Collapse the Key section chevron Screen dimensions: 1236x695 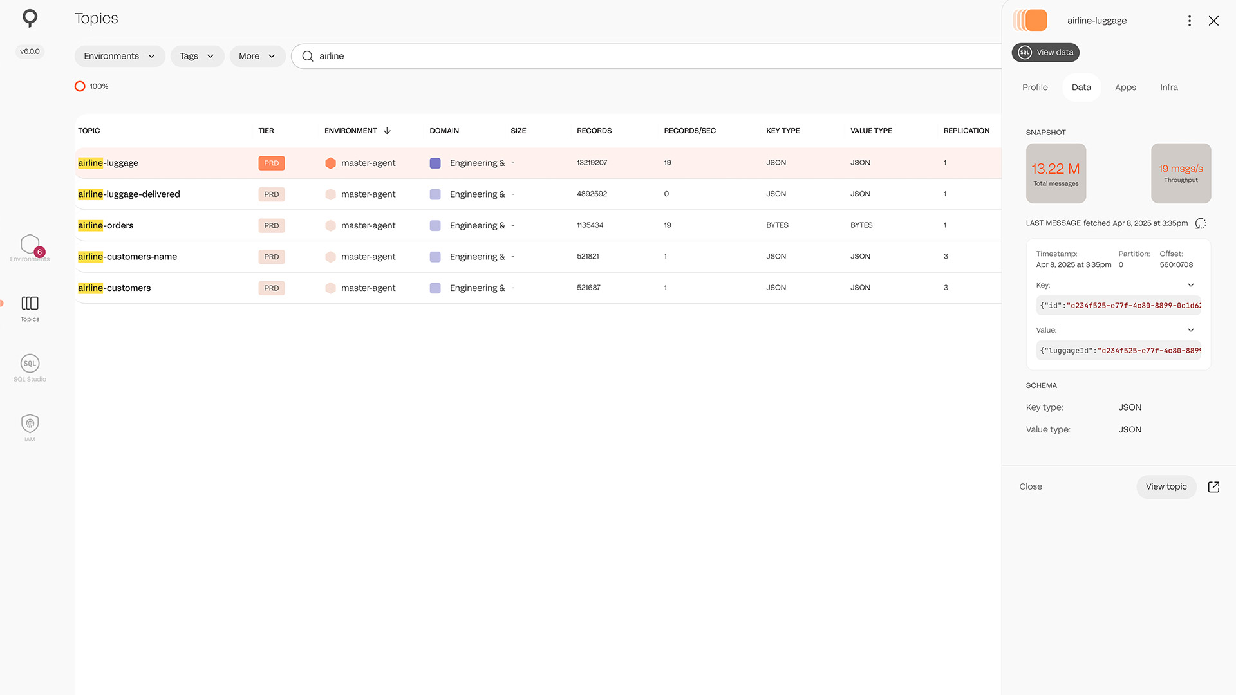point(1191,285)
